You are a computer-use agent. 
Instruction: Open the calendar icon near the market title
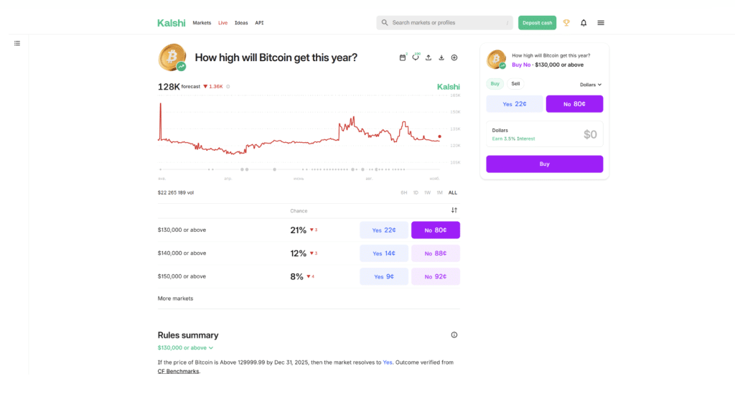click(403, 57)
